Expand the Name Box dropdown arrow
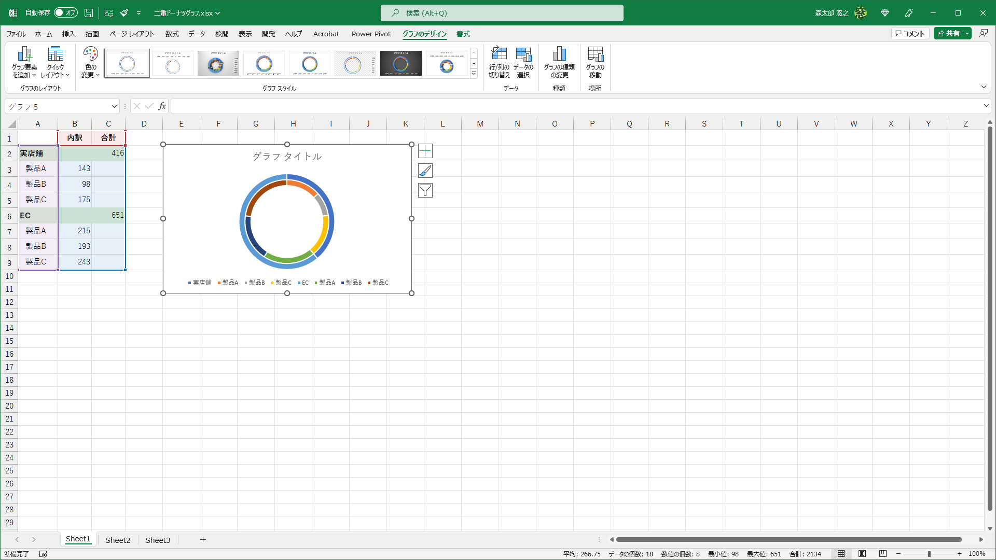 pos(114,106)
